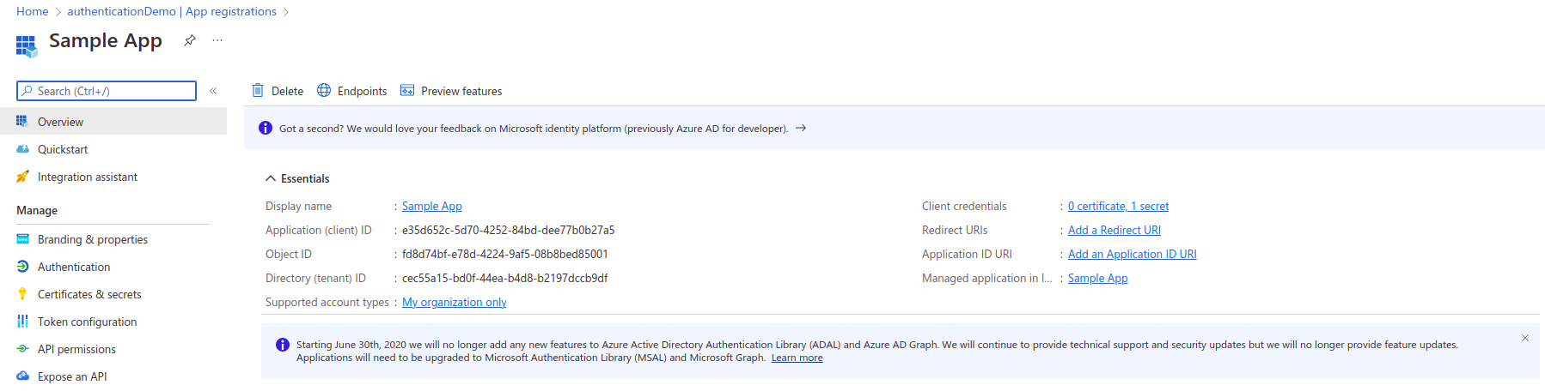
Task: Click the Overview icon in sidebar
Action: pyautogui.click(x=22, y=122)
